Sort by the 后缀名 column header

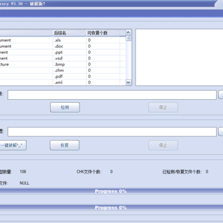point(69,33)
